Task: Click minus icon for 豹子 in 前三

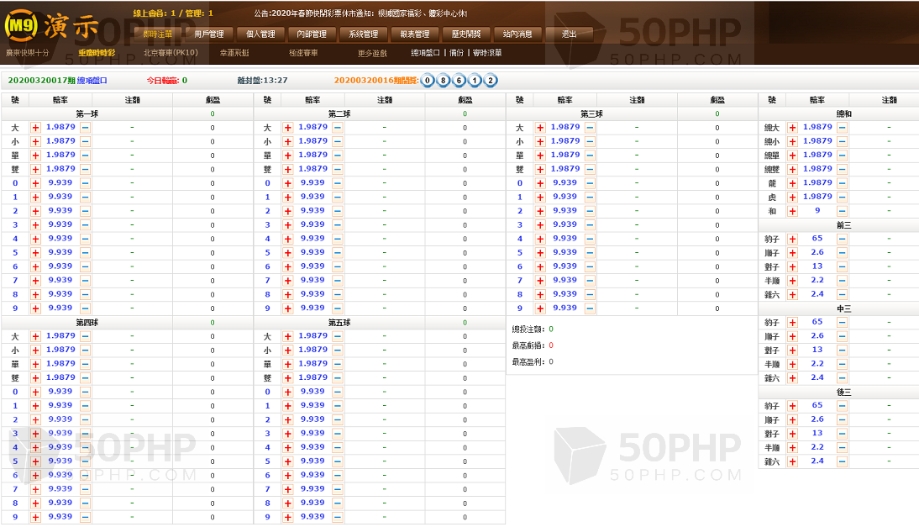Action: point(842,239)
